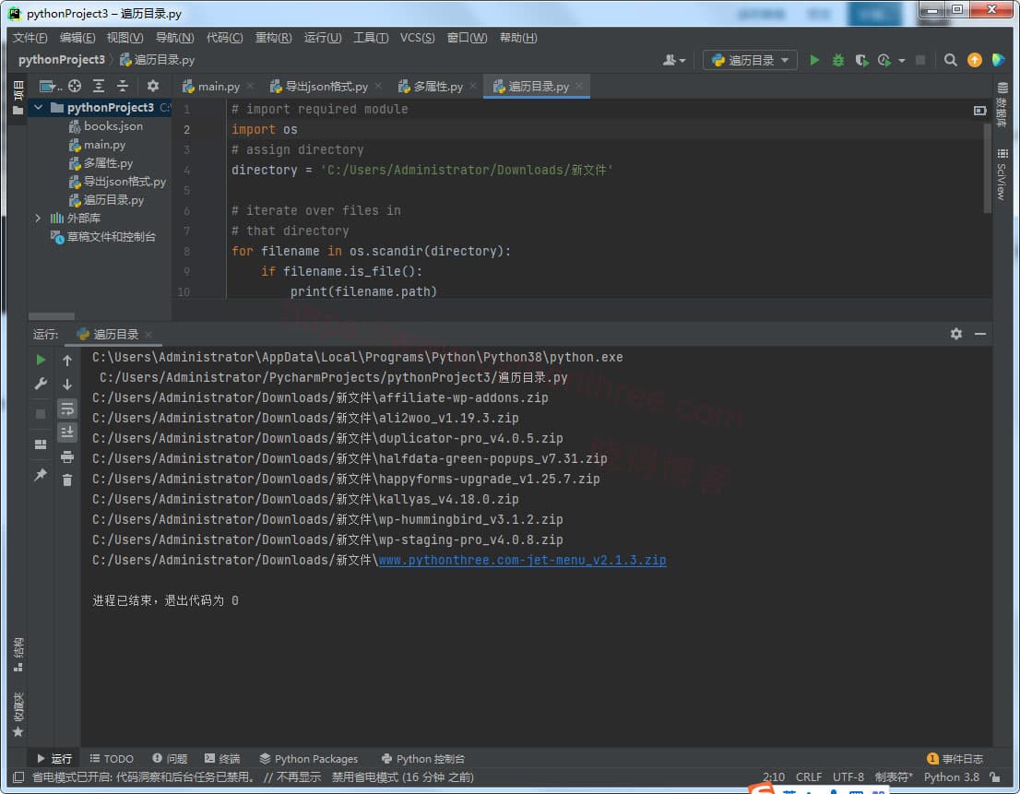The height and width of the screenshot is (794, 1020).
Task: Open the 运行 tool window button
Action: click(54, 759)
